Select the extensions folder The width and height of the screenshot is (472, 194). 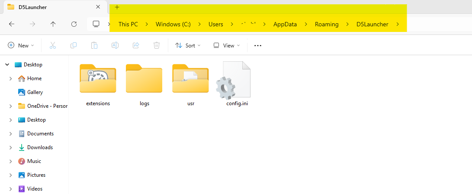tap(98, 85)
